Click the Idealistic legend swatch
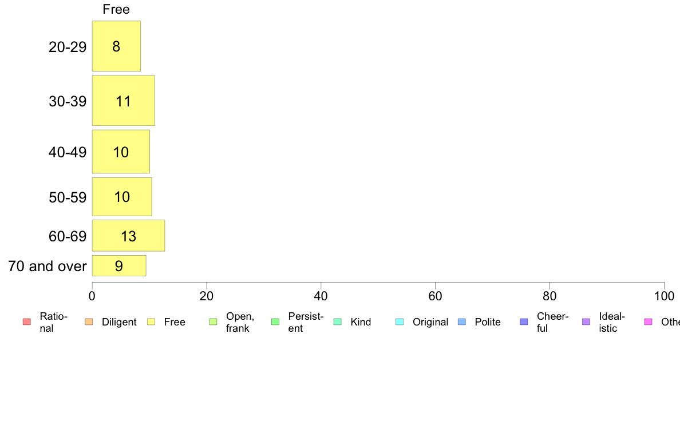The height and width of the screenshot is (421, 680). pyautogui.click(x=586, y=322)
